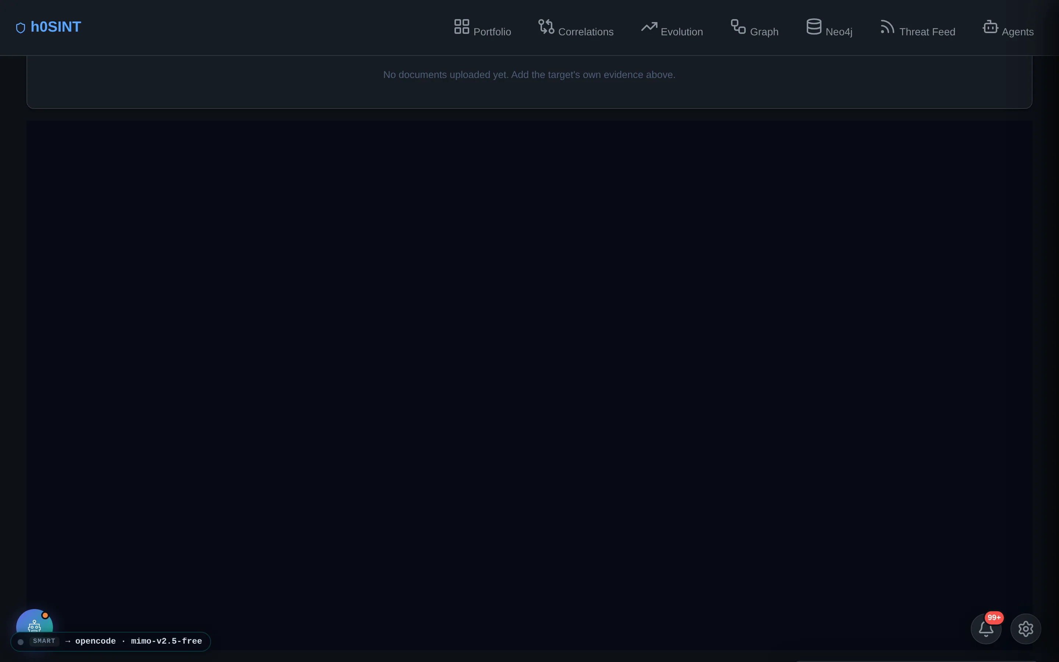The height and width of the screenshot is (662, 1059).
Task: Open the Evolution tab label
Action: pyautogui.click(x=682, y=32)
